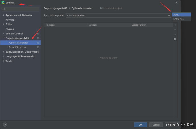Expand the Editor section
196x129 pixels.
[3, 24]
